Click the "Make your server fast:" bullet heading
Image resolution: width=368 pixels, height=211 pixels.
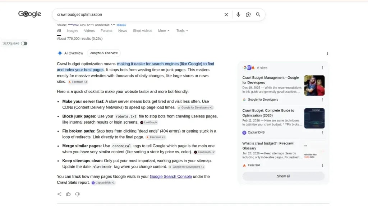point(83,101)
